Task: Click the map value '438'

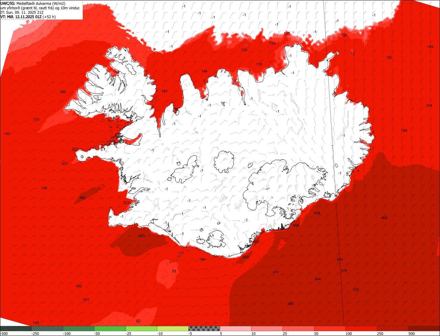Action: (317, 213)
